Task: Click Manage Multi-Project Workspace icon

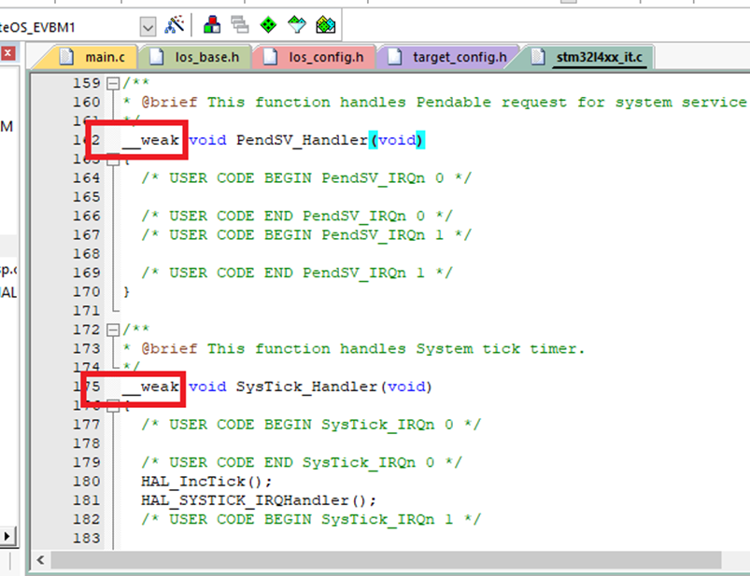Action: point(240,25)
